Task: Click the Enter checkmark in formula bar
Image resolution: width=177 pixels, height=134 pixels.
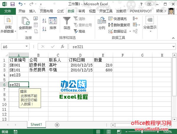Action: 53,46
